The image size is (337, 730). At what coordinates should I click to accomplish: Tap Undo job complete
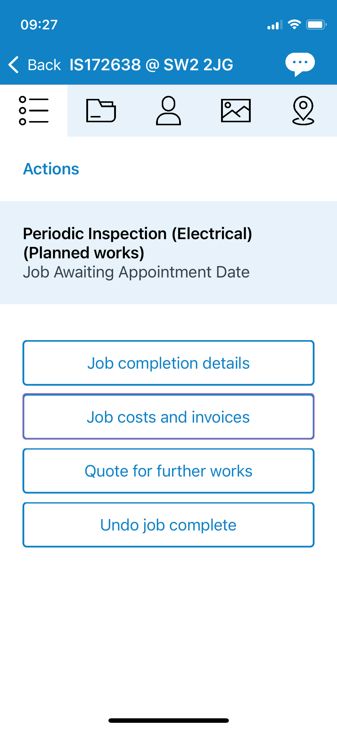coord(168,524)
